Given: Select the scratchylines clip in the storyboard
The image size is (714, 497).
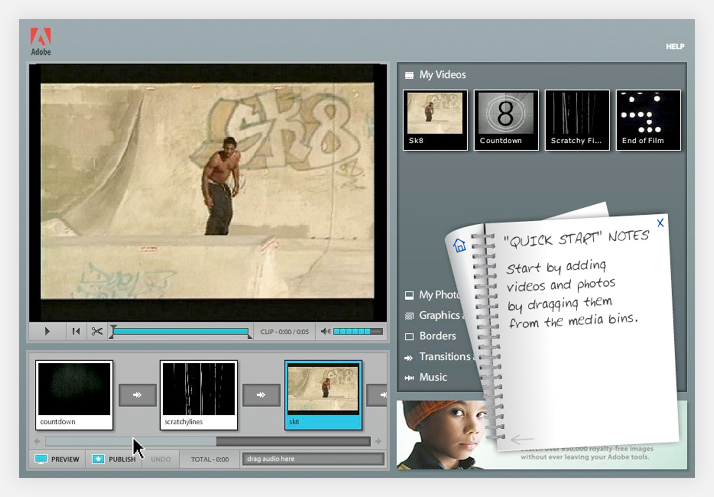Looking at the screenshot, I should pos(198,395).
